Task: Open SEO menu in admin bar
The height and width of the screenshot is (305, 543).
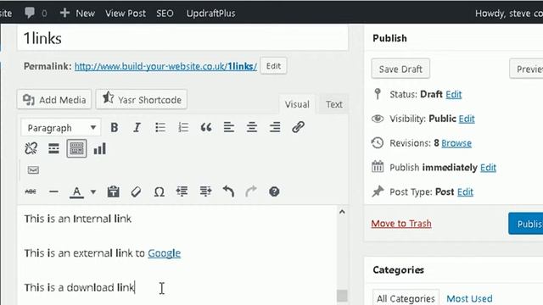Action: (165, 14)
